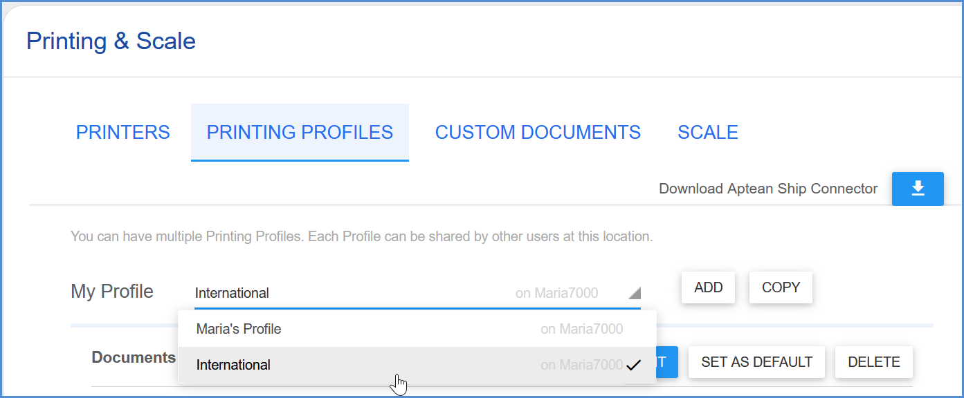Switch to the PRINTERS tab

tap(122, 132)
